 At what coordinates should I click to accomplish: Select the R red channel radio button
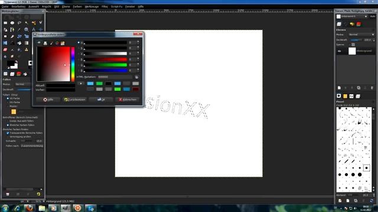tap(79, 59)
